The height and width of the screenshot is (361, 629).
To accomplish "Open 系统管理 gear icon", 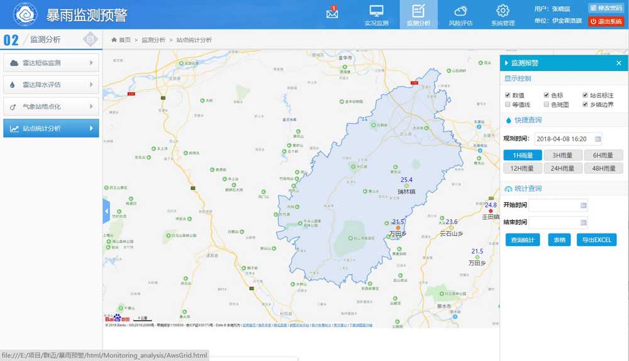I will click(x=503, y=11).
